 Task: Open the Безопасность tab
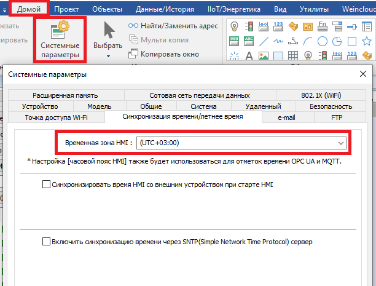(x=331, y=106)
